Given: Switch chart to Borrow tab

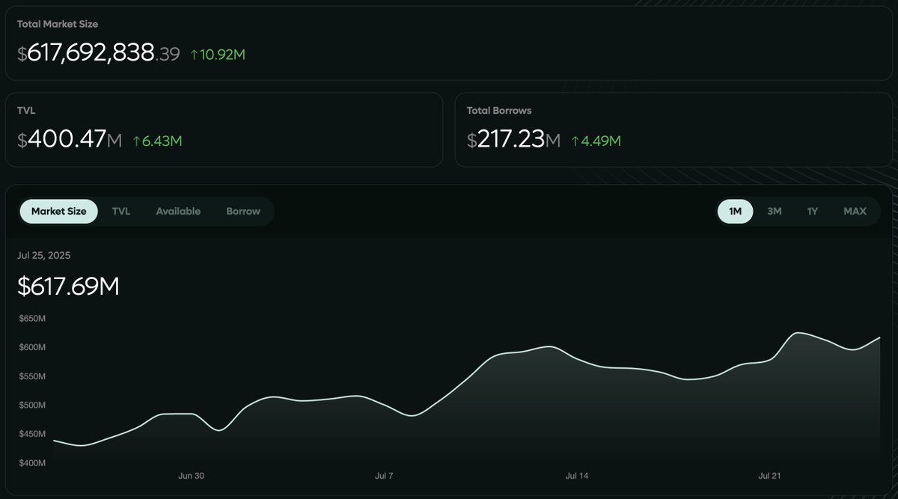Looking at the screenshot, I should [243, 211].
